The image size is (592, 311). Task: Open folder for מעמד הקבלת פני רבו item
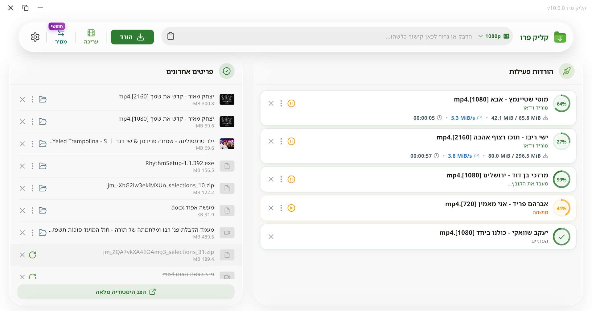tap(43, 233)
